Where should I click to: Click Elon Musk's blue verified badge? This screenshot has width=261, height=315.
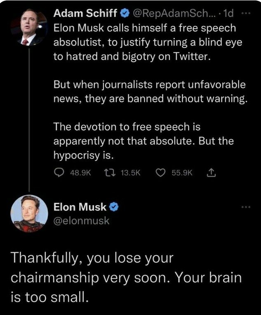(114, 207)
